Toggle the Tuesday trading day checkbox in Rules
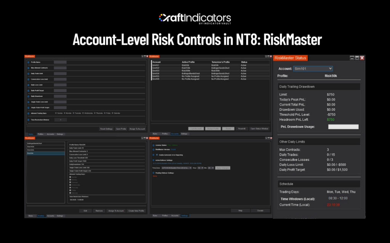The image size is (390, 243). (x=74, y=113)
